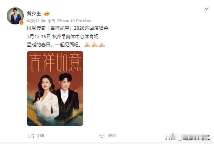Screen dimensions: 214x144
Task: Click the iPhone 16 Pro Max source
Action: coord(74,21)
